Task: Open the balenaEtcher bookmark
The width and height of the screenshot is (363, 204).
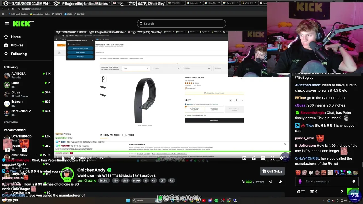Action: click(x=40, y=14)
